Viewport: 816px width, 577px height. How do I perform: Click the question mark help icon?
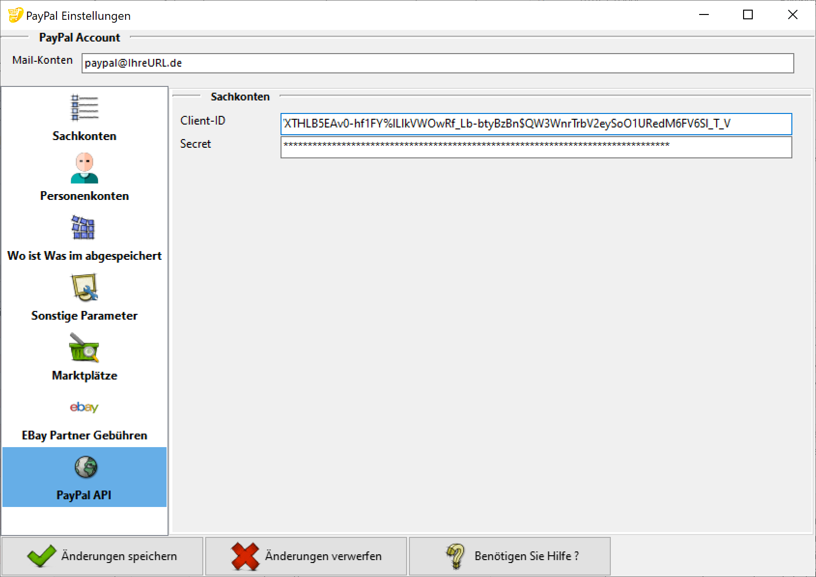[x=455, y=556]
